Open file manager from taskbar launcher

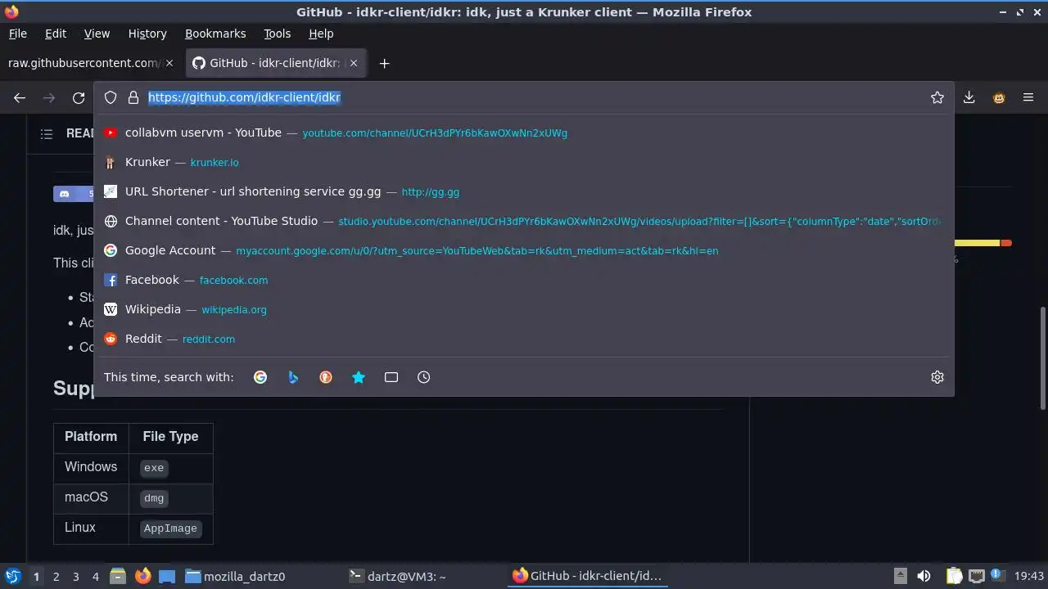118,576
